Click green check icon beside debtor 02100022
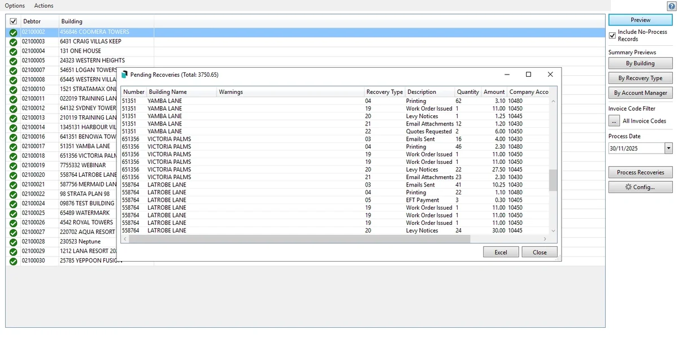 13,194
